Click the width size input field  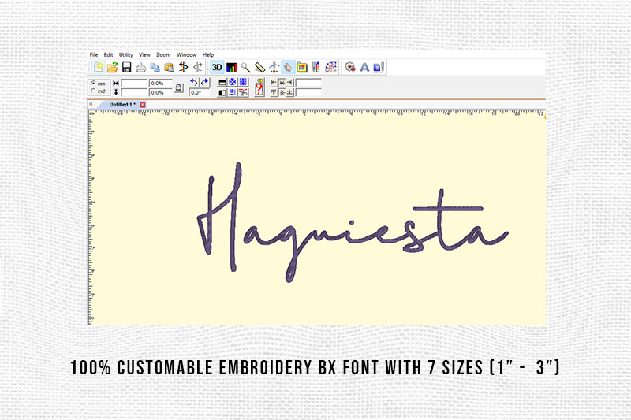(x=134, y=84)
